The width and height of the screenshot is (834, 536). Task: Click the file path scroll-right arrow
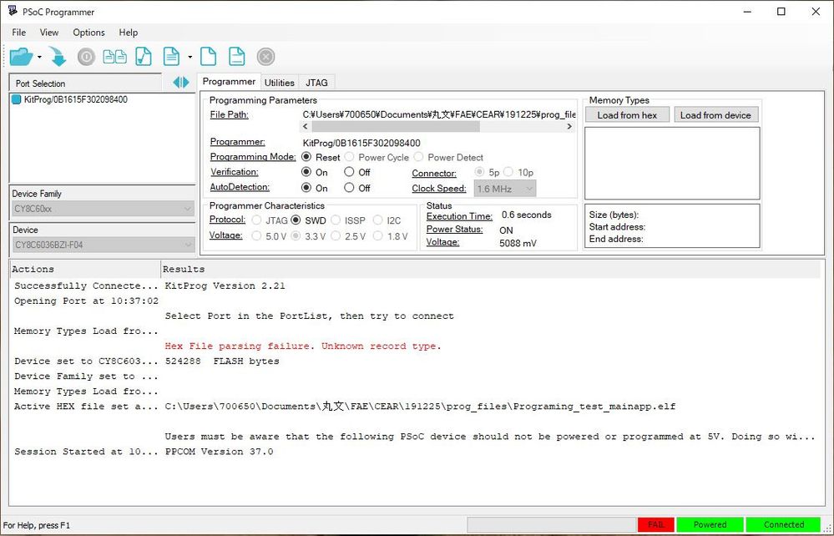click(569, 127)
